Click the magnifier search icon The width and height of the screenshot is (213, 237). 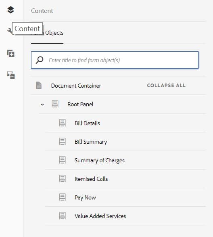(x=40, y=60)
